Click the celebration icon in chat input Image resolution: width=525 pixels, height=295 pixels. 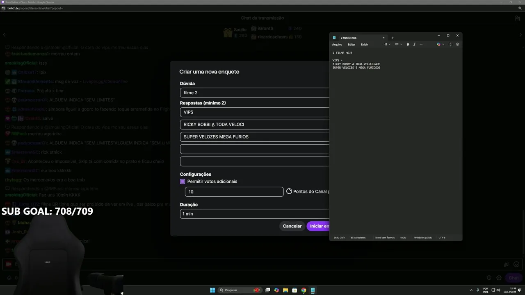point(507,265)
